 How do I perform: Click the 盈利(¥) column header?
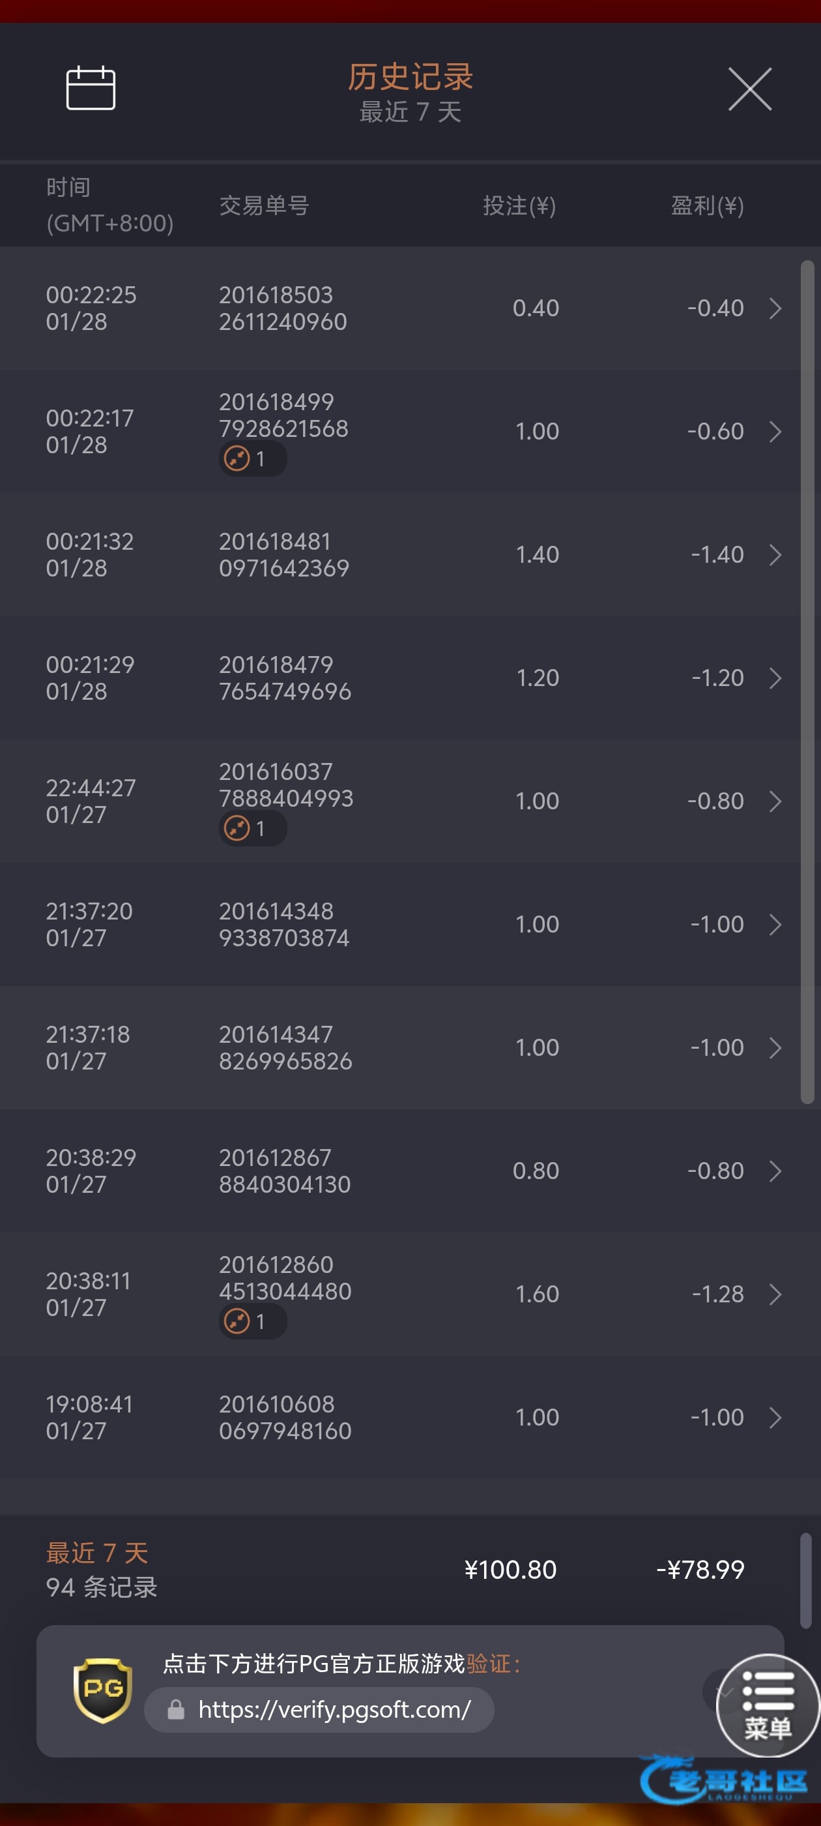[x=706, y=205]
